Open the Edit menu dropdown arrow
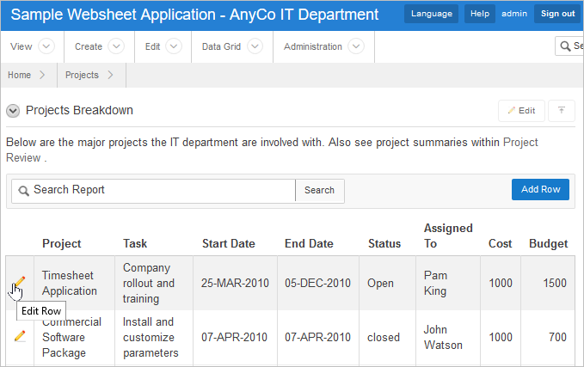The height and width of the screenshot is (367, 584). pos(173,46)
